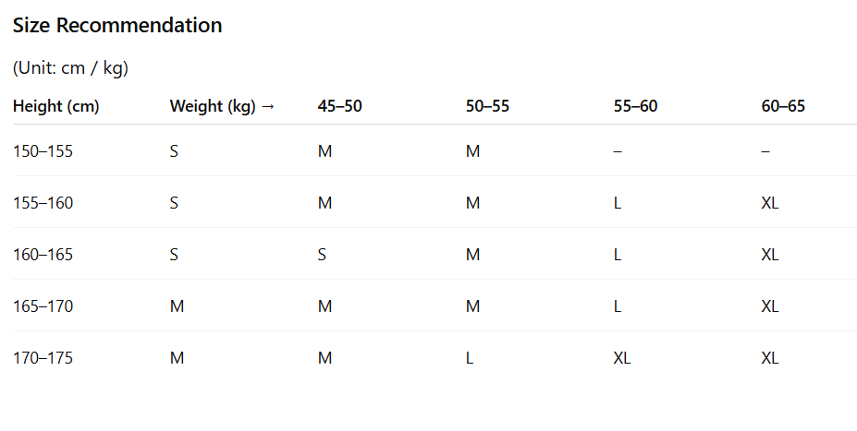Select the Weight (kg) column header

click(x=222, y=106)
